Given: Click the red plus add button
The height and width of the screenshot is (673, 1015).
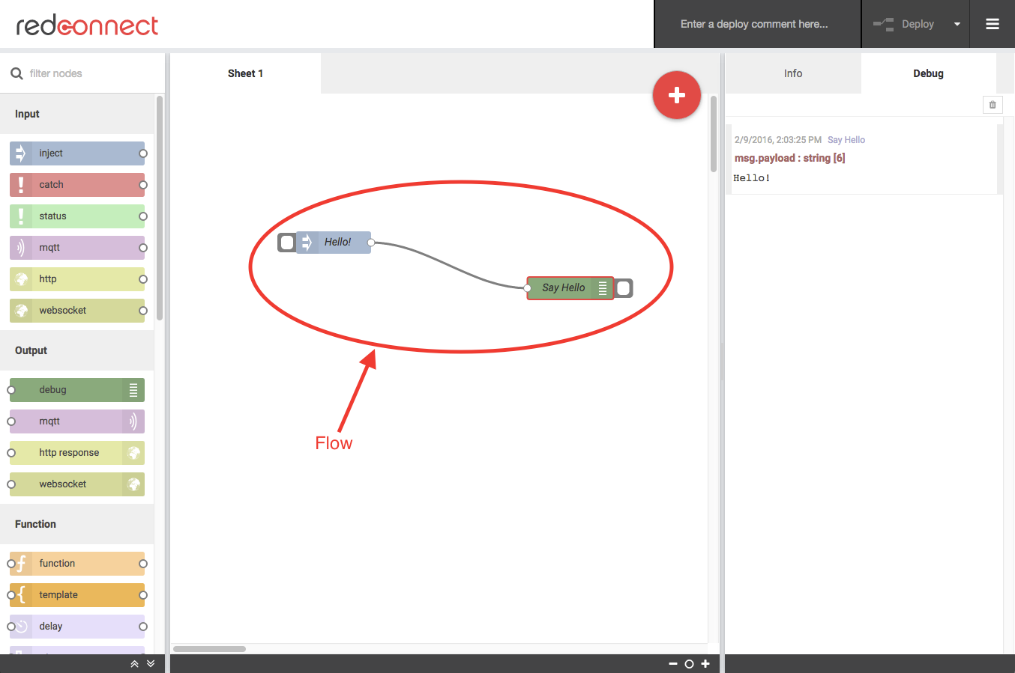Looking at the screenshot, I should point(677,95).
